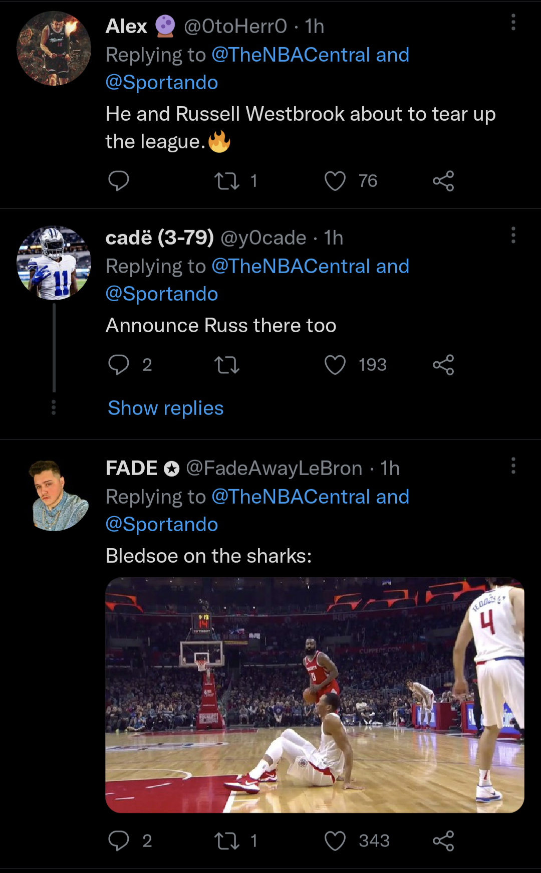
Task: Open more options on FADE's tweet
Action: coord(513,466)
